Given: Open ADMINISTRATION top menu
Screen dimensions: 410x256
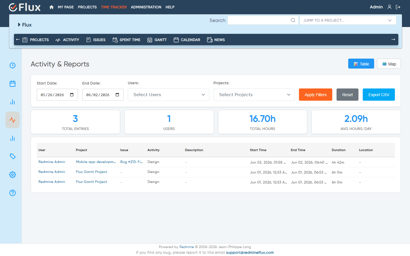Looking at the screenshot, I should click(x=146, y=7).
